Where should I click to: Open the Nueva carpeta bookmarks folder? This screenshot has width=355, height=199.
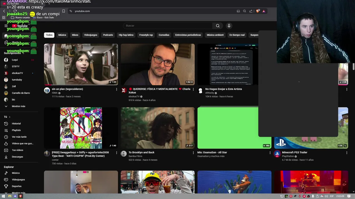point(20,17)
